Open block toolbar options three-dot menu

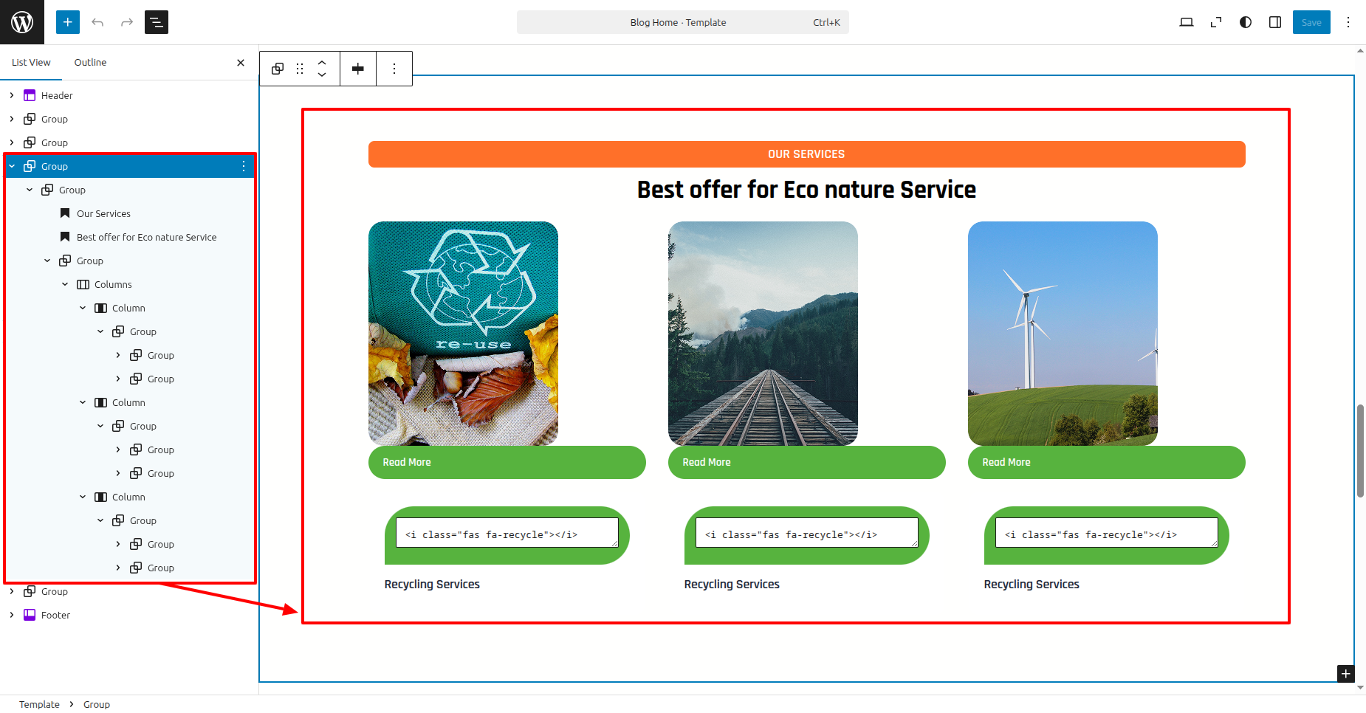coord(394,69)
